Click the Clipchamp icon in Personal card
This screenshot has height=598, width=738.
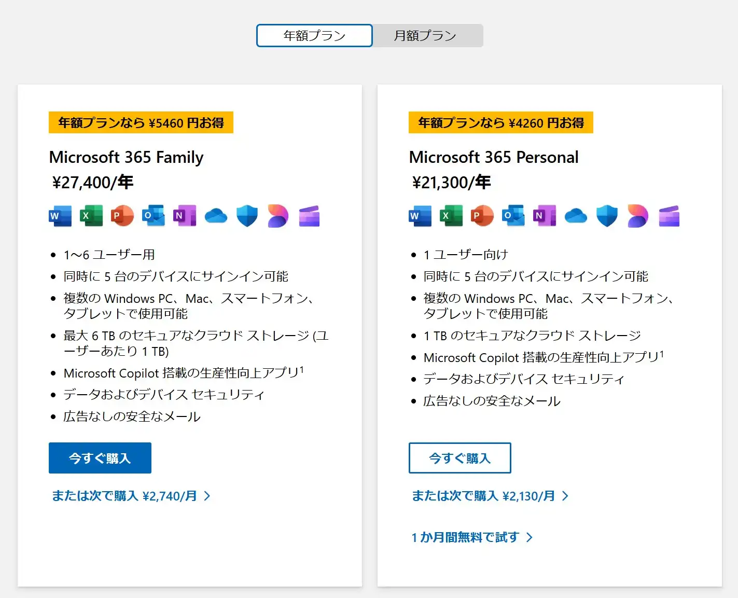pyautogui.click(x=669, y=216)
